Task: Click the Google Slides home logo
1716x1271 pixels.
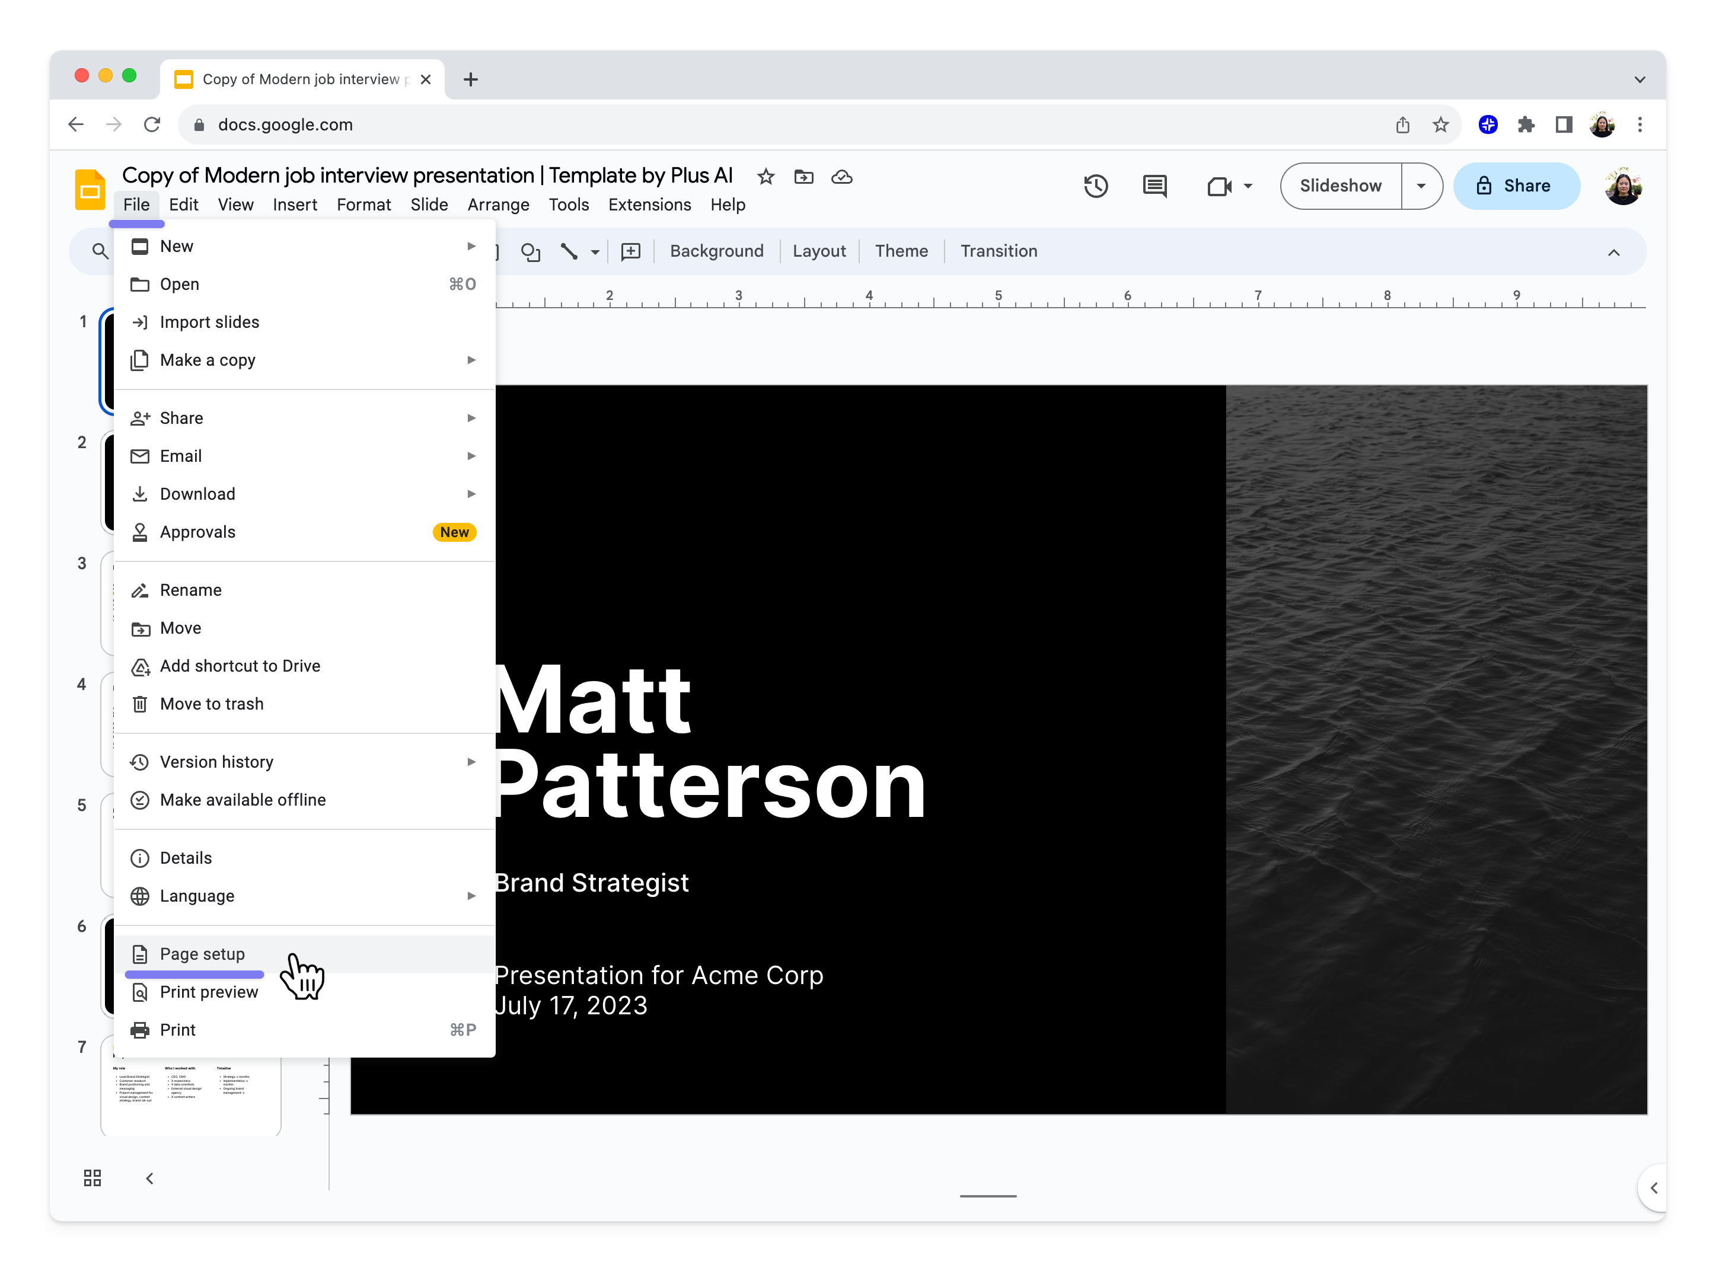Action: pyautogui.click(x=90, y=189)
